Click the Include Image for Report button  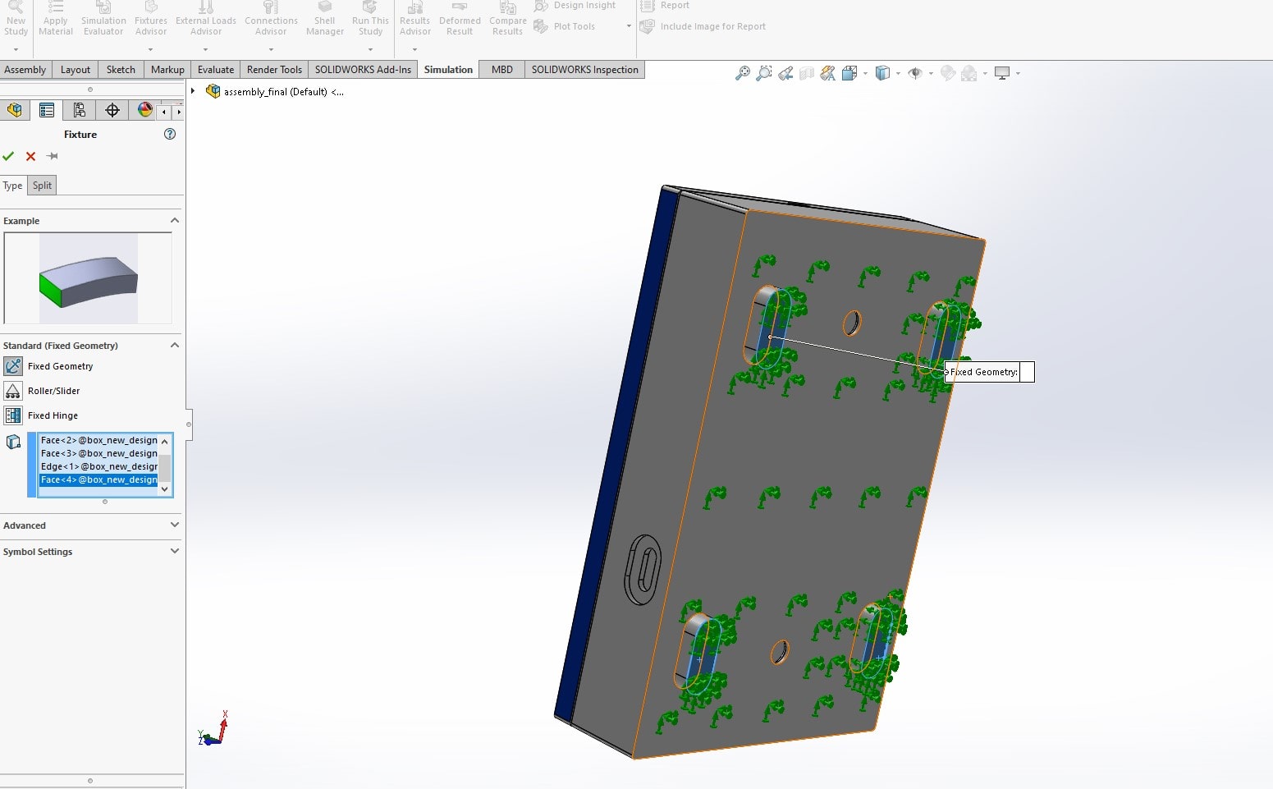pos(703,26)
